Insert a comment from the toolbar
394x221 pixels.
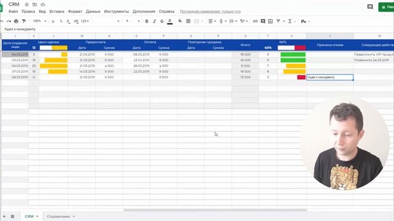tap(263, 21)
